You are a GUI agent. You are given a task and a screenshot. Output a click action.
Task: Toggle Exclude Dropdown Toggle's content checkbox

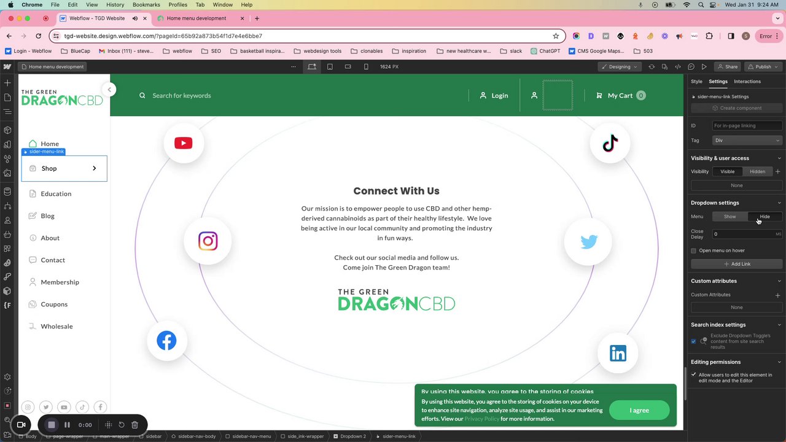click(x=694, y=341)
